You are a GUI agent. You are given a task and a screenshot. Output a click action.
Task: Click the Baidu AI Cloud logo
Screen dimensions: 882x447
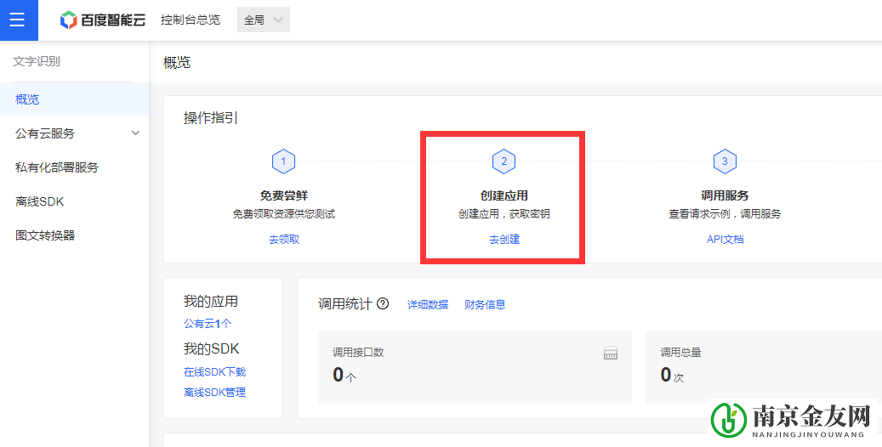pos(103,20)
